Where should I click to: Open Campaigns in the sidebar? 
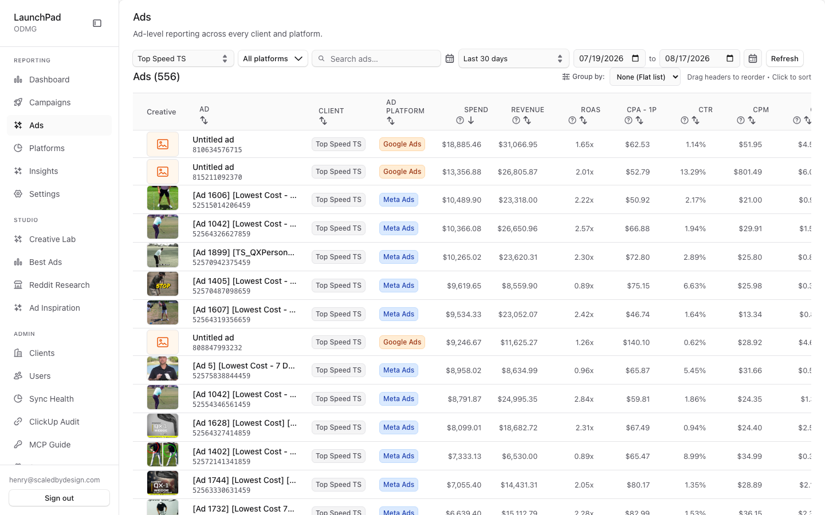coord(60,102)
